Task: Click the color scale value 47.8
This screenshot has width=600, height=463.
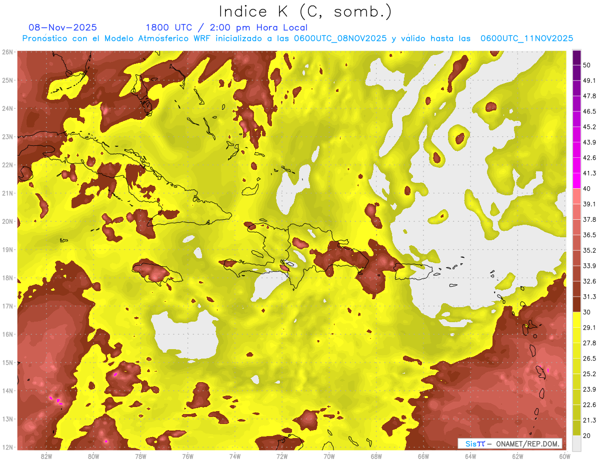Action: (x=589, y=96)
